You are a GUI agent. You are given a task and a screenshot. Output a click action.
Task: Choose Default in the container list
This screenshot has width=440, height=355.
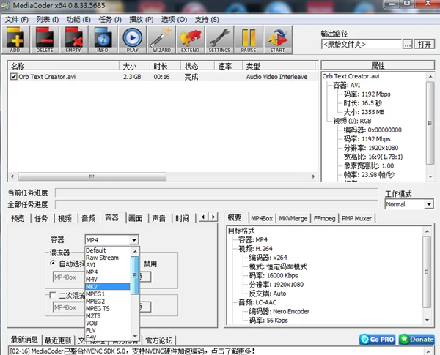tap(108, 250)
